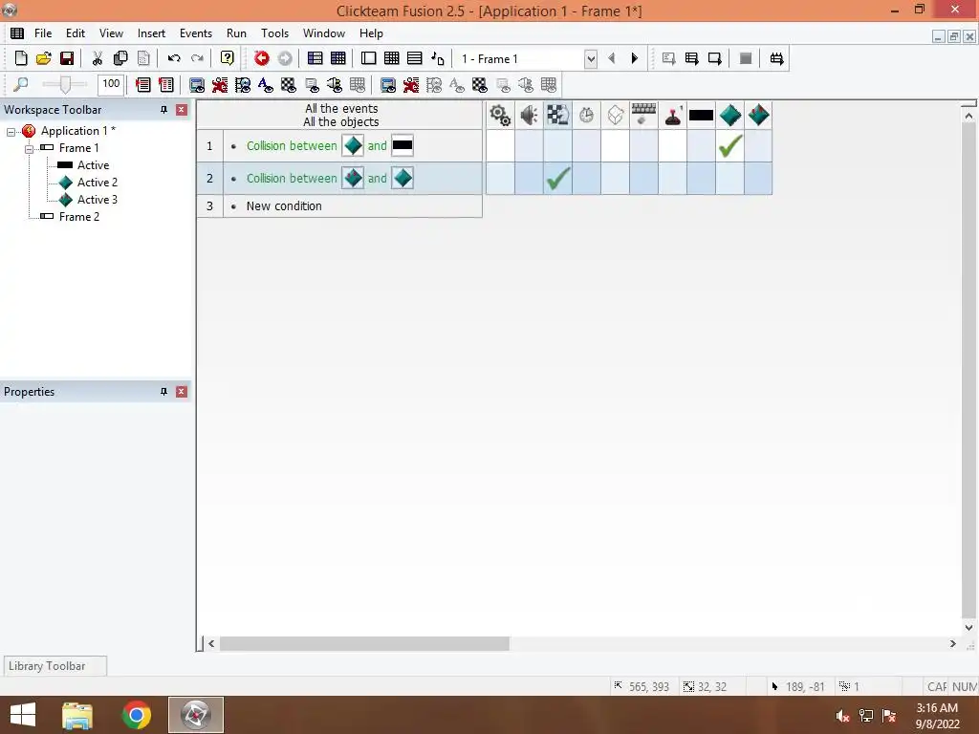Image resolution: width=979 pixels, height=734 pixels.
Task: Click the muted volume tray icon
Action: [x=842, y=716]
